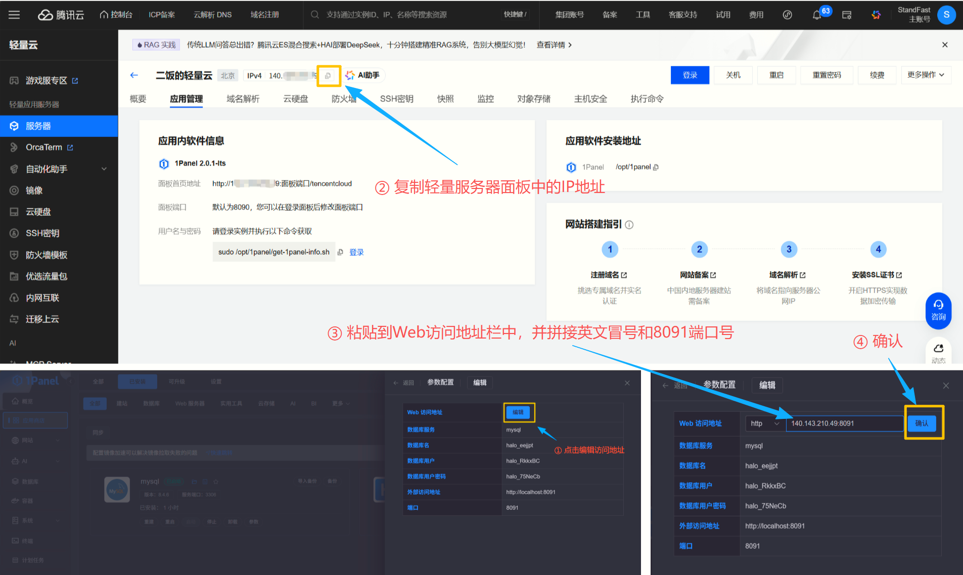
Task: Favorite the mysql app via star icon
Action: [x=216, y=482]
